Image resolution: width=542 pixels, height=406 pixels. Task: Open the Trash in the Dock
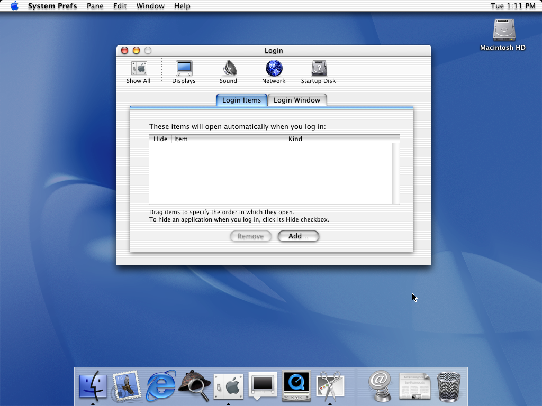(x=449, y=386)
